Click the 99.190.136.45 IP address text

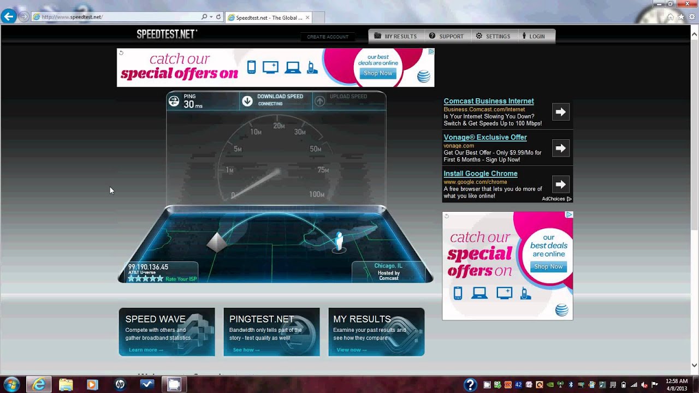pos(148,267)
